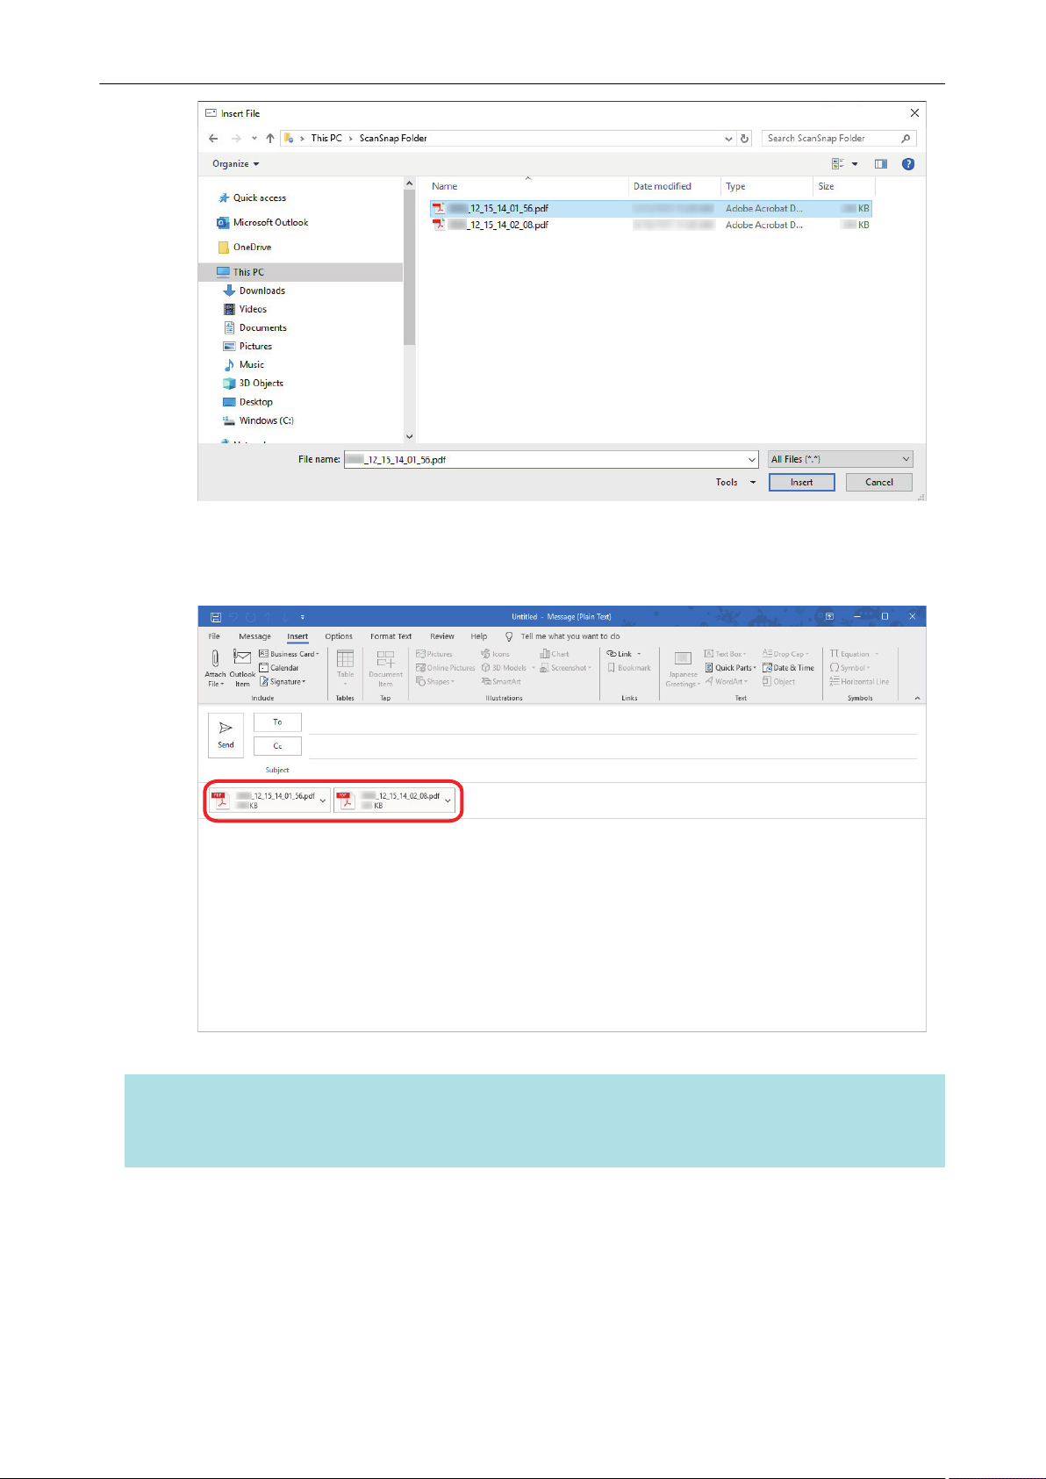Switch to Options tab
1046x1479 pixels.
339,636
